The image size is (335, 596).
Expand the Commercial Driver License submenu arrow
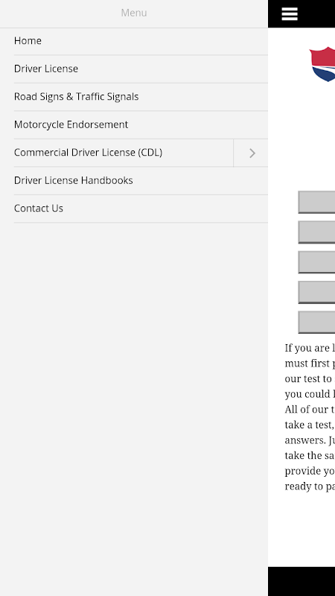pyautogui.click(x=251, y=153)
